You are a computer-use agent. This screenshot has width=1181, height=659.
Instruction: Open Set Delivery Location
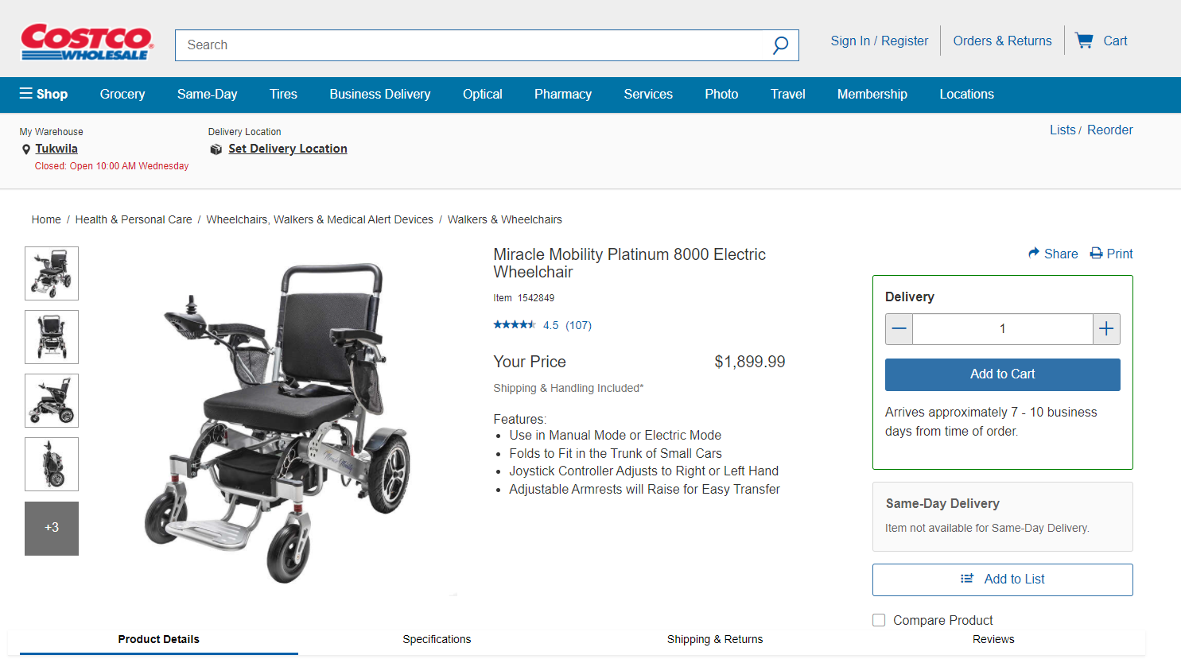click(287, 149)
